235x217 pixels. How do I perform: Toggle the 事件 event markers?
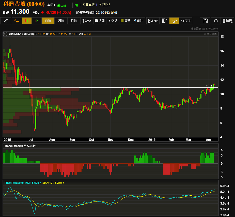pyautogui.click(x=139, y=21)
